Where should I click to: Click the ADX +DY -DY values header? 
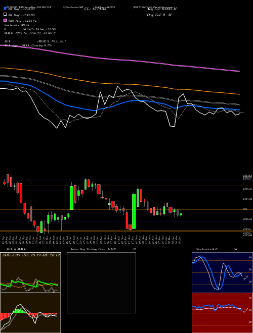tap(31, 255)
